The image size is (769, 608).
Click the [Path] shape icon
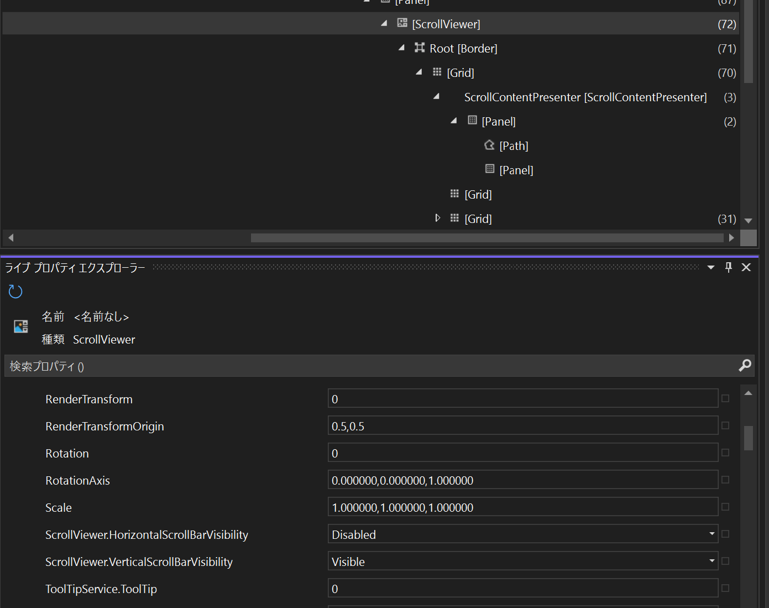click(x=489, y=145)
